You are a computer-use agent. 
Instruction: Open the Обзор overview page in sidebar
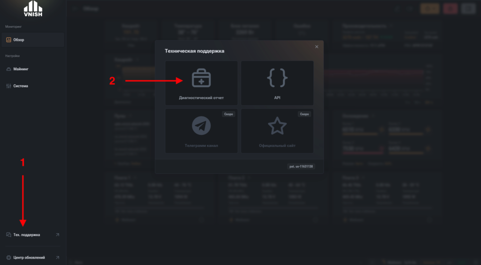33,40
